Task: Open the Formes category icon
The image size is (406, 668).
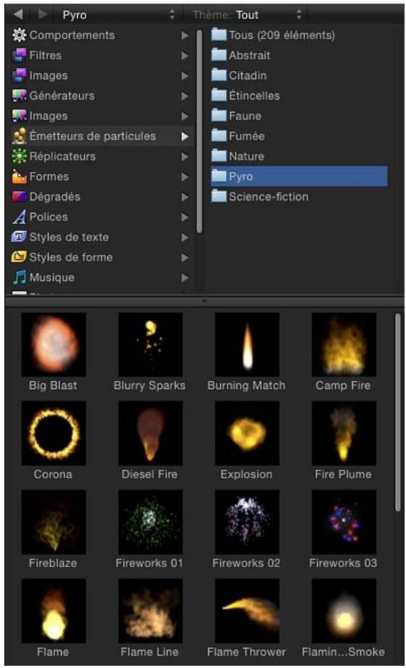Action: [19, 176]
